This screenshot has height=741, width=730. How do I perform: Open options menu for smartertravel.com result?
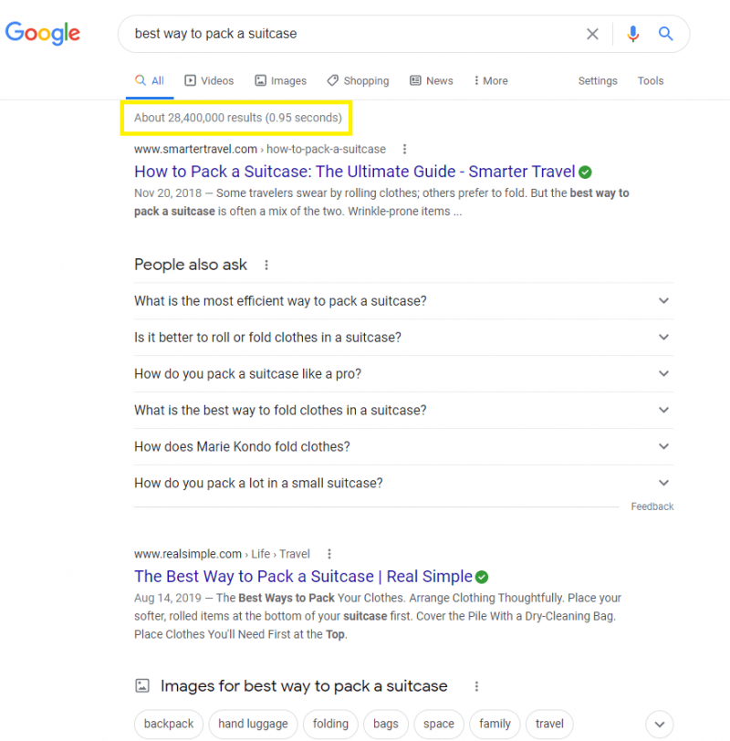[x=404, y=150]
